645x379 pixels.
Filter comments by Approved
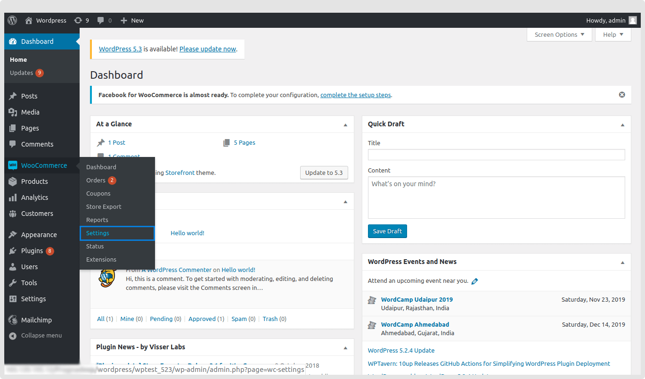click(x=202, y=319)
